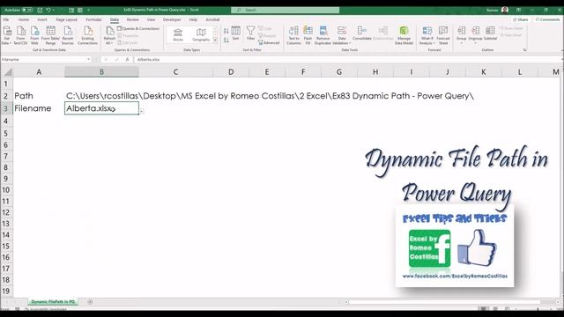The image size is (564, 317).
Task: Open Recent Sources
Action: click(x=68, y=35)
